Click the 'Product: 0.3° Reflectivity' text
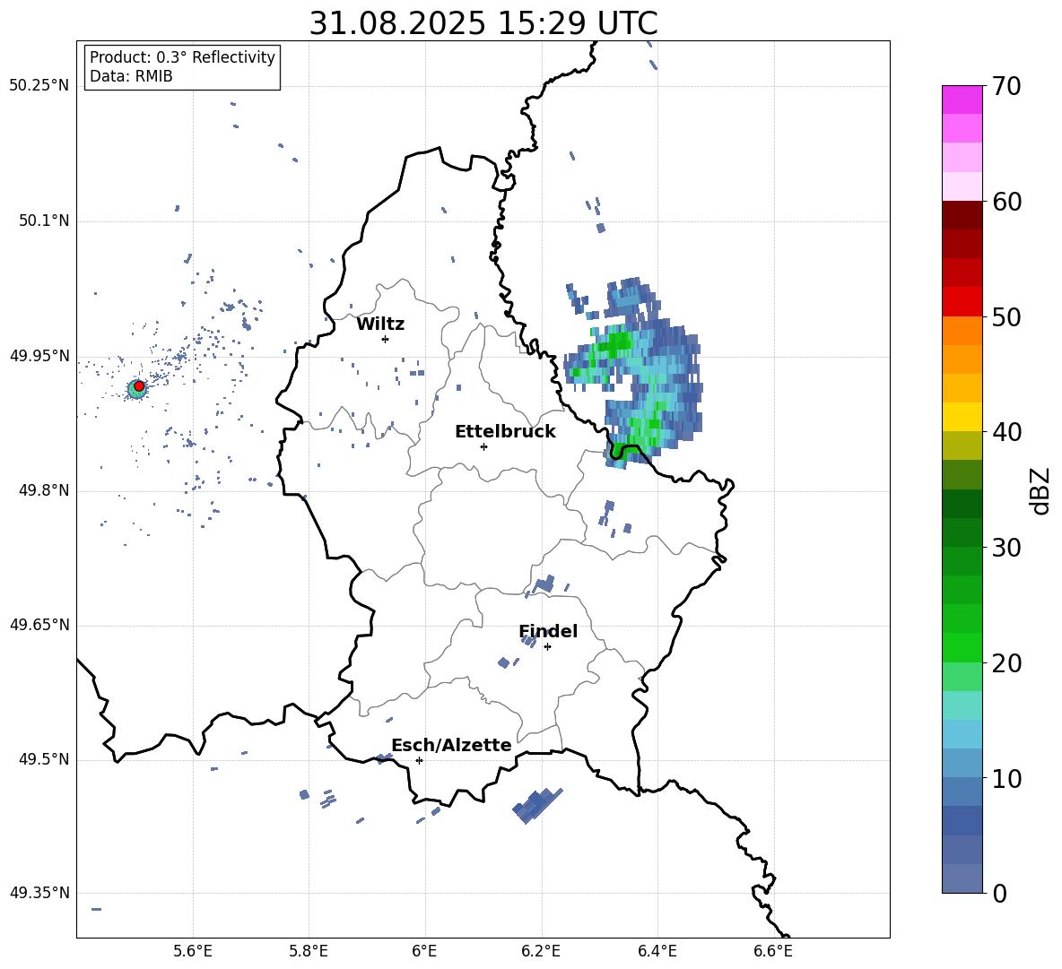This screenshot has width=1062, height=969. click(182, 57)
